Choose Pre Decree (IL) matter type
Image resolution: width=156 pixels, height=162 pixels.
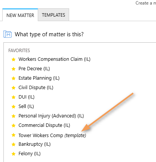(34, 69)
